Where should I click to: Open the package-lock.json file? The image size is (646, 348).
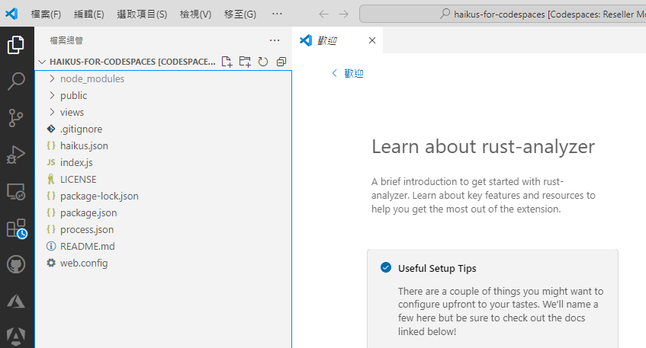click(163, 196)
